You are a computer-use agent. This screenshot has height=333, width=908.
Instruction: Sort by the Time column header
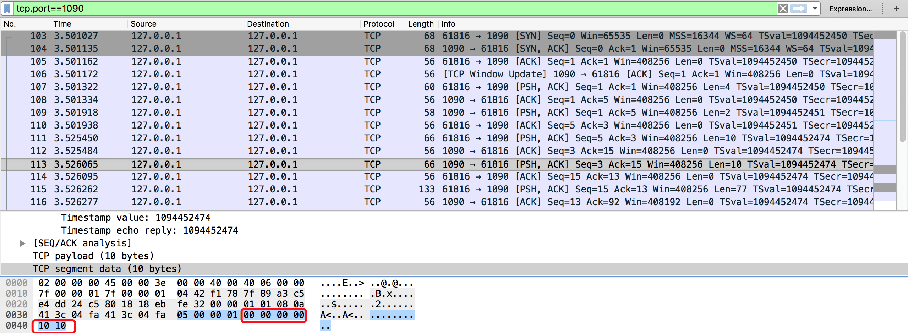(89, 24)
